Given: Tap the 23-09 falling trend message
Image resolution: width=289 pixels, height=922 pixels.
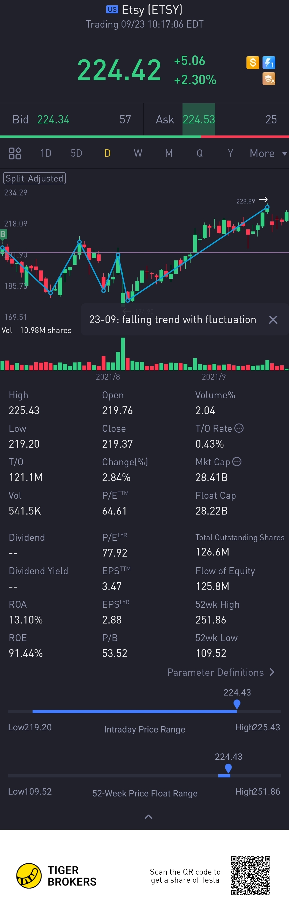Looking at the screenshot, I should tap(173, 320).
